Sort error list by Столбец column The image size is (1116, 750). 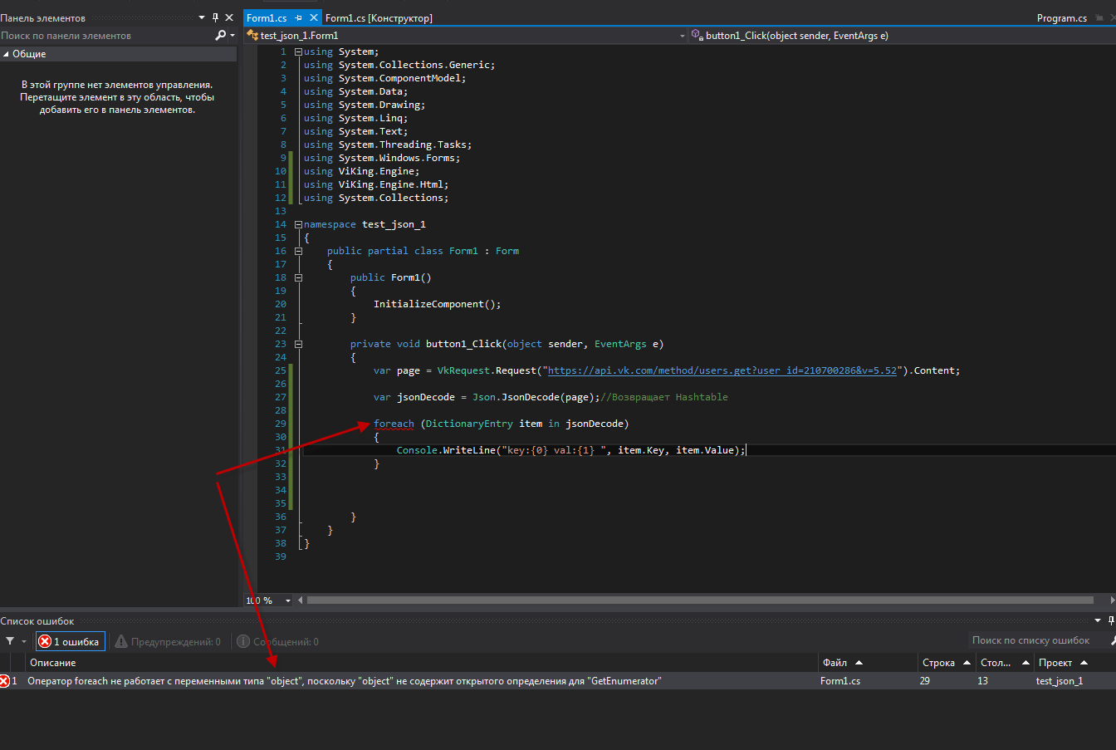click(x=1005, y=663)
